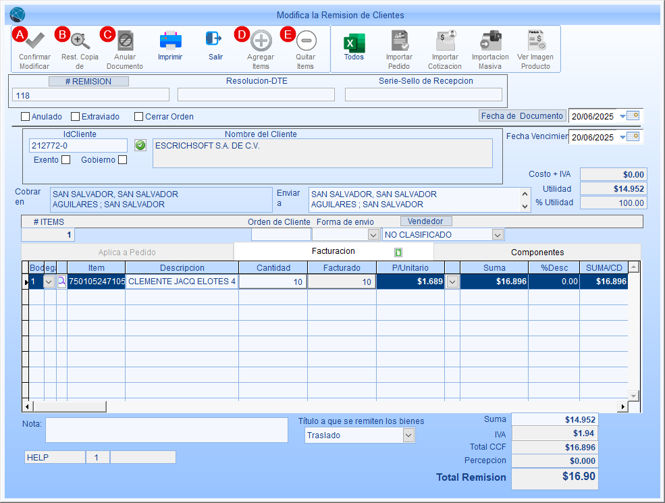This screenshot has height=503, width=665.
Task: Open Importar Cotizacion tool
Action: [445, 42]
